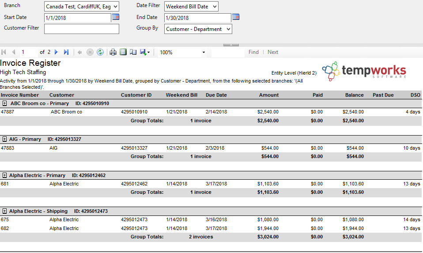Click the End Date field

(x=197, y=18)
